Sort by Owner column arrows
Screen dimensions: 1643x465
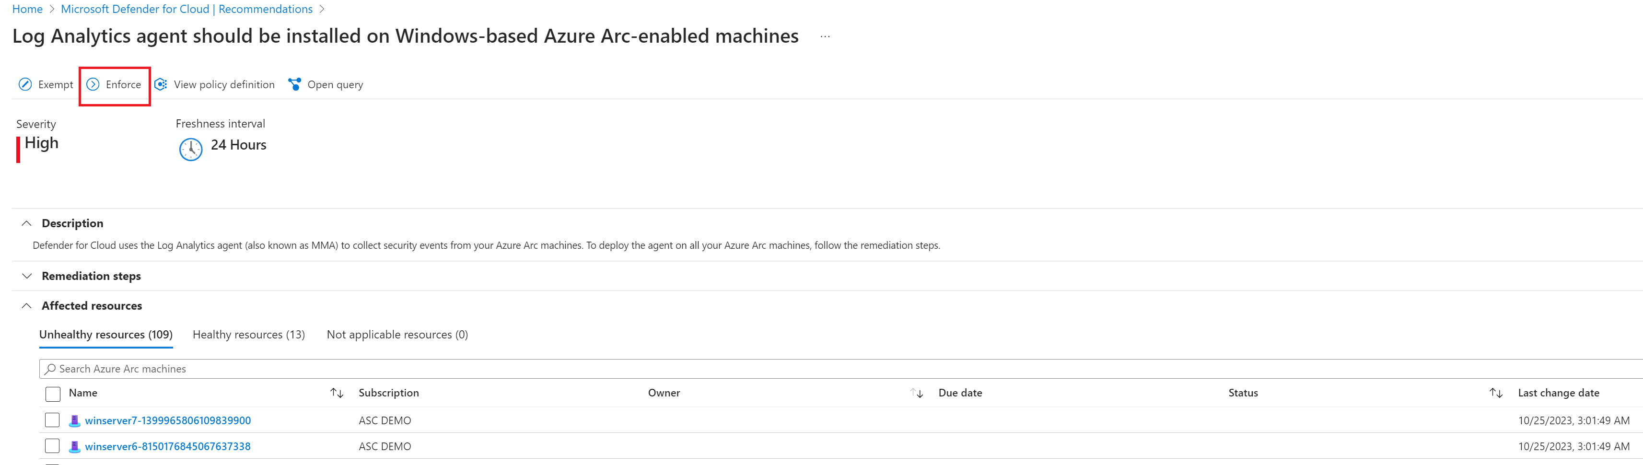pos(917,393)
